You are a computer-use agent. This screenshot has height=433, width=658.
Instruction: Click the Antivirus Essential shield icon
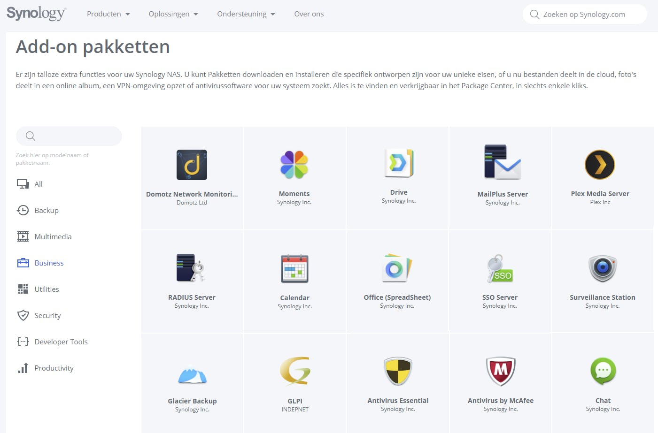click(x=398, y=371)
